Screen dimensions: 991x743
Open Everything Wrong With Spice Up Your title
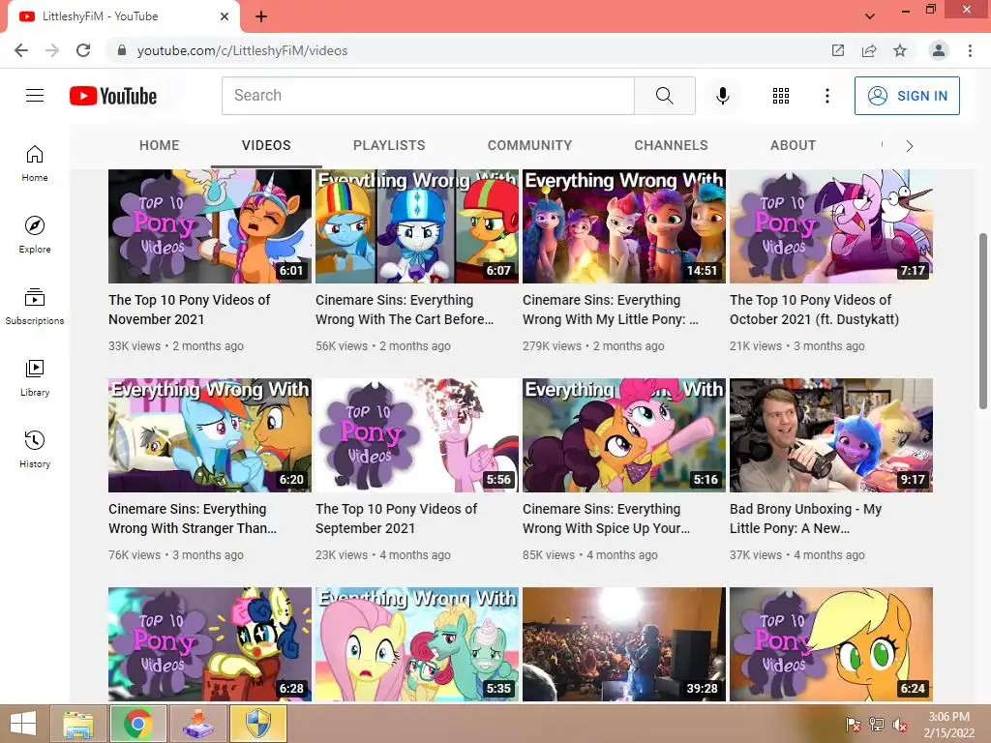pos(606,519)
